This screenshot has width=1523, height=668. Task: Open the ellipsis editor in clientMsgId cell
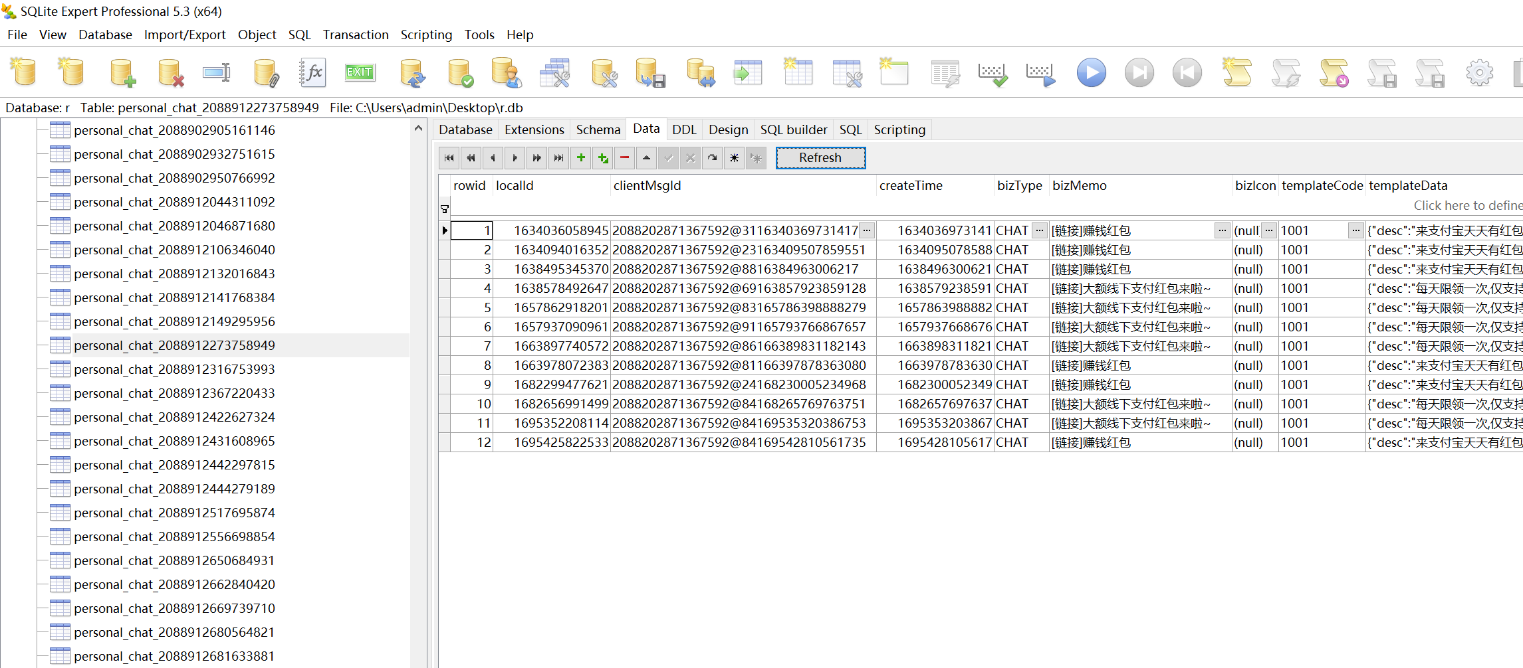(866, 230)
